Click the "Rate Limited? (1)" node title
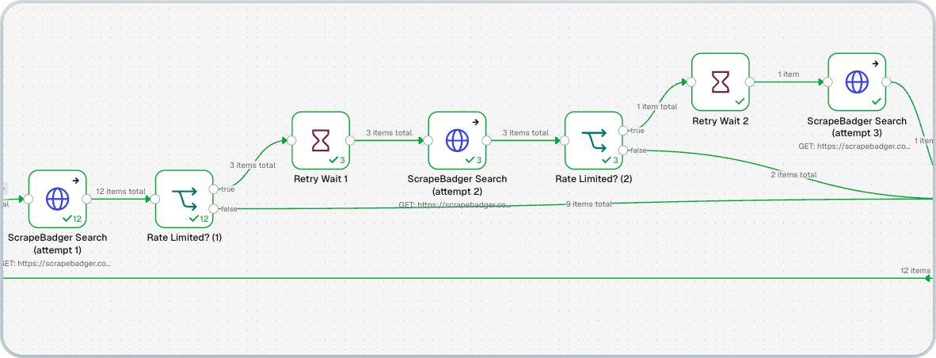Screen dimensions: 936x358 185,238
